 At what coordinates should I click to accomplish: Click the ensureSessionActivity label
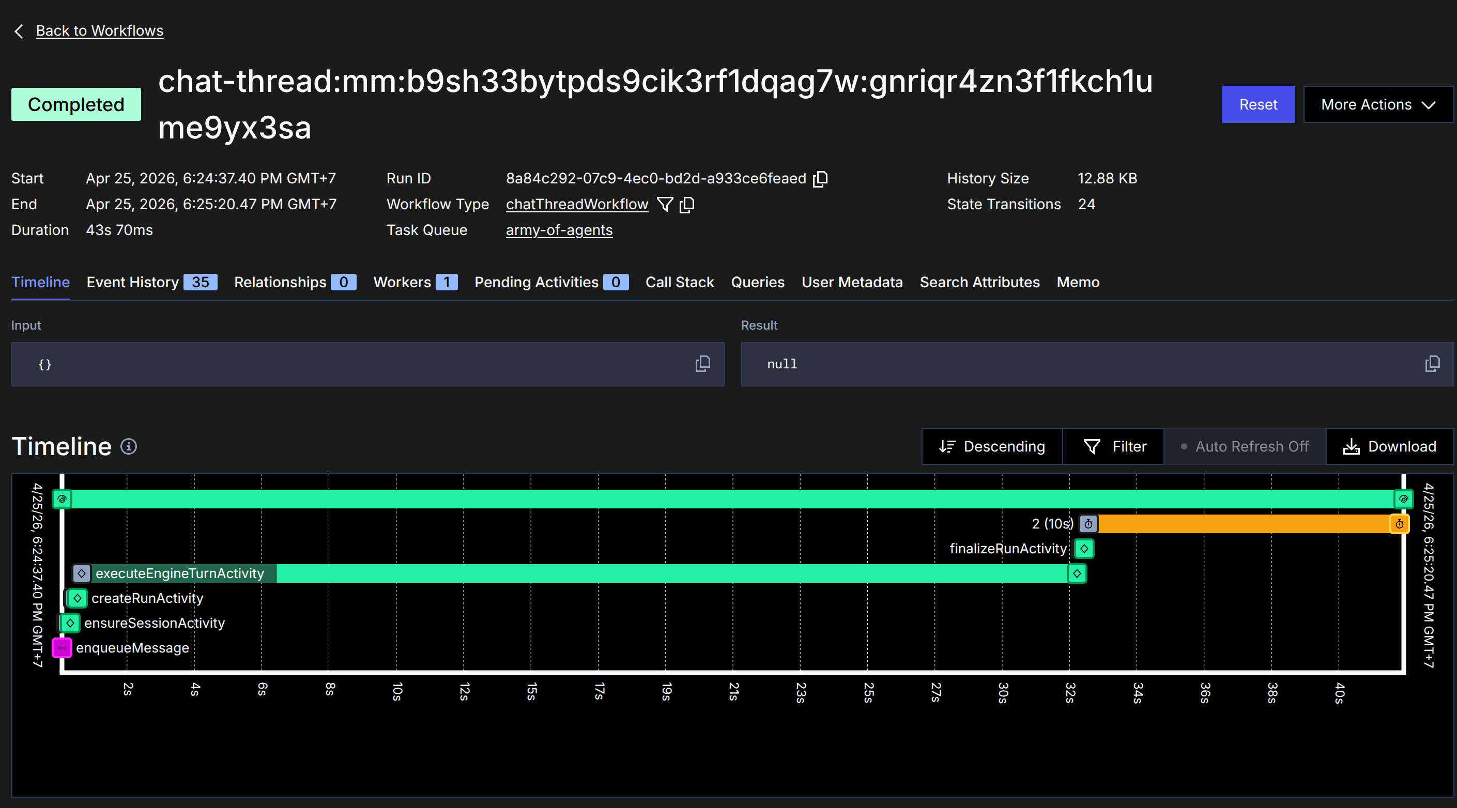pyautogui.click(x=155, y=623)
